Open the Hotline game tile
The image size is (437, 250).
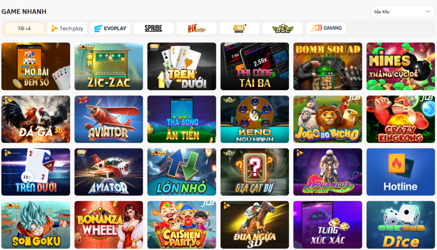coord(401,172)
